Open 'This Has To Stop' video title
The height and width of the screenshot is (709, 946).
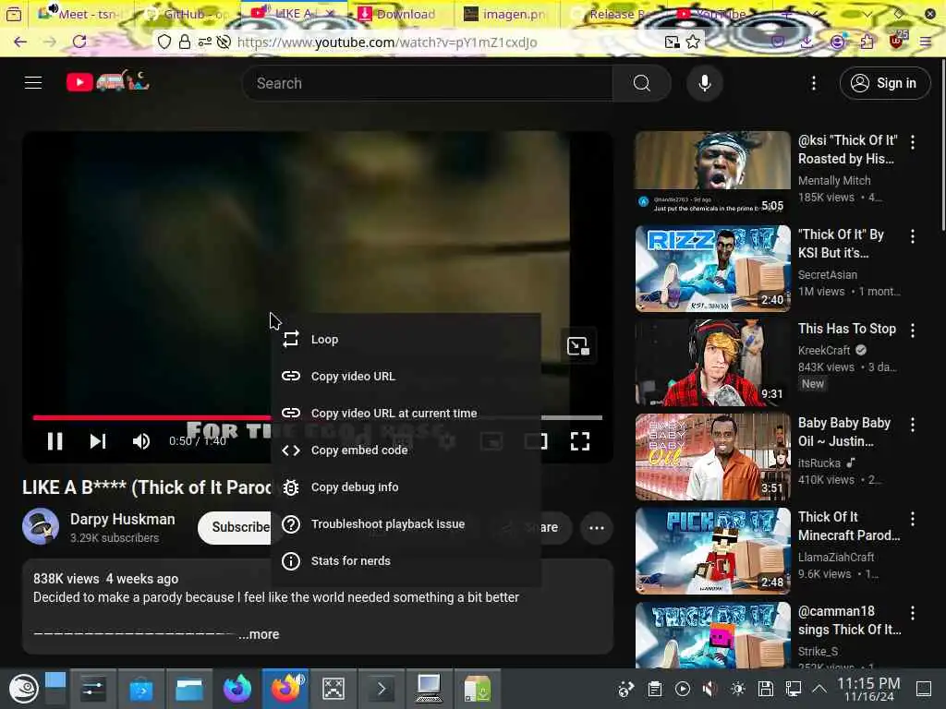[x=847, y=329]
